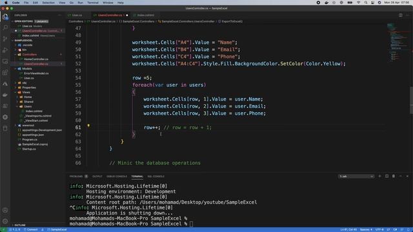The width and height of the screenshot is (413, 232).
Task: Open the Explorer panel ellipsis menu
Action: [x=59, y=15]
